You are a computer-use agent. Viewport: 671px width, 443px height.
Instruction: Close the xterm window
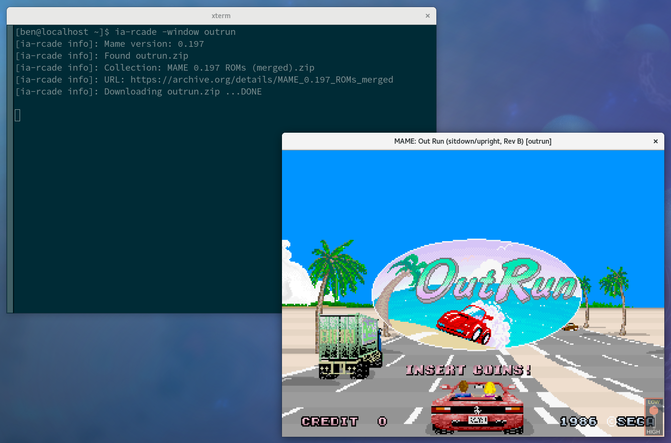(x=428, y=16)
